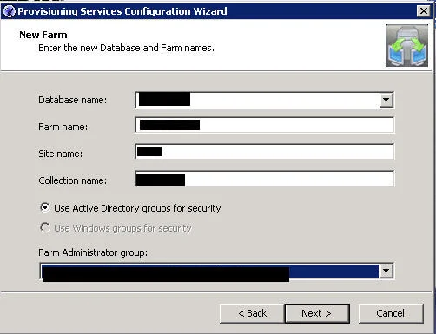This screenshot has width=436, height=334.
Task: Click the 'Site name:' label
Action: point(60,154)
